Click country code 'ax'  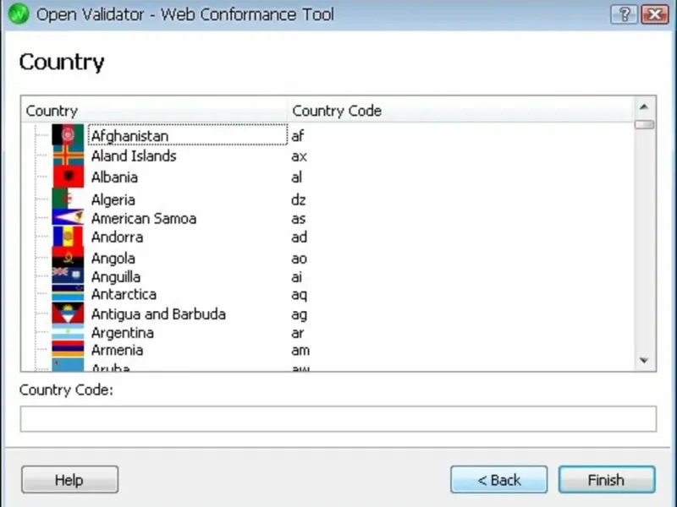(x=299, y=156)
